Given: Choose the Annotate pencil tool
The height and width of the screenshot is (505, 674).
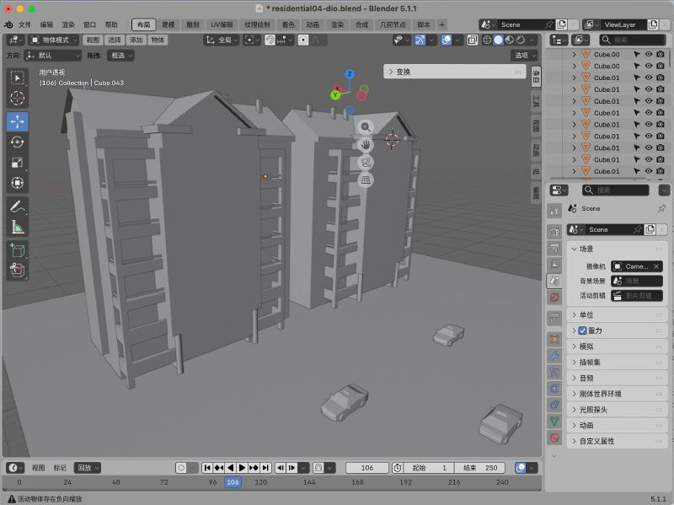Looking at the screenshot, I should pos(17,207).
